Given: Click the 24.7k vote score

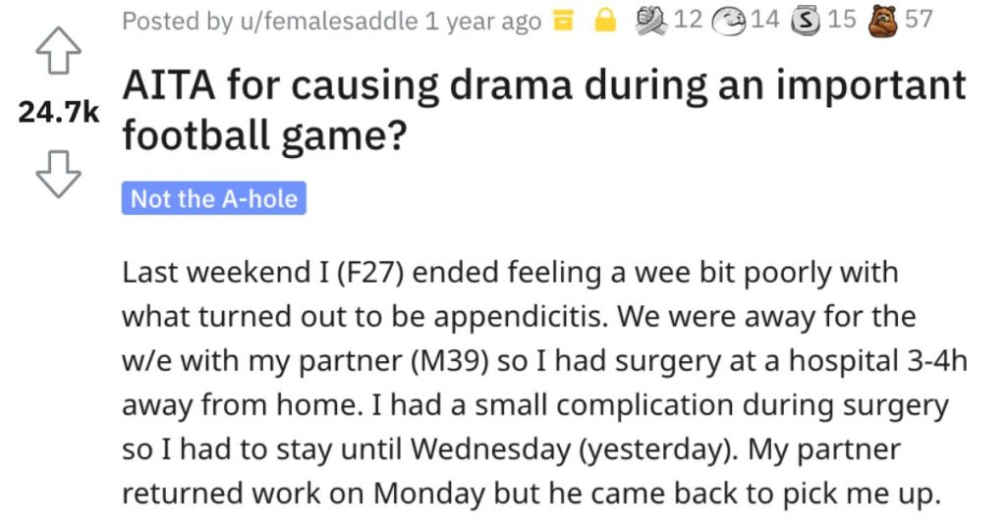Looking at the screenshot, I should [58, 112].
